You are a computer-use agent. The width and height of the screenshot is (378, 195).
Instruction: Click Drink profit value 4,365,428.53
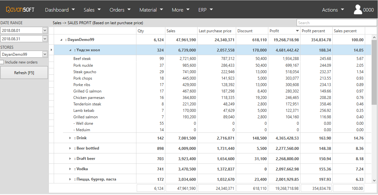click(287, 138)
